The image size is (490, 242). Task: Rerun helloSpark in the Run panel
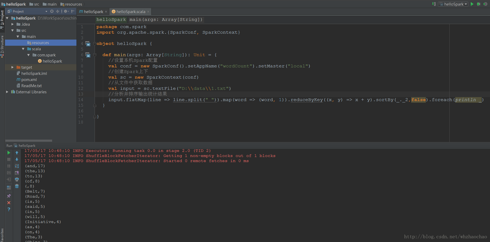[x=9, y=153]
